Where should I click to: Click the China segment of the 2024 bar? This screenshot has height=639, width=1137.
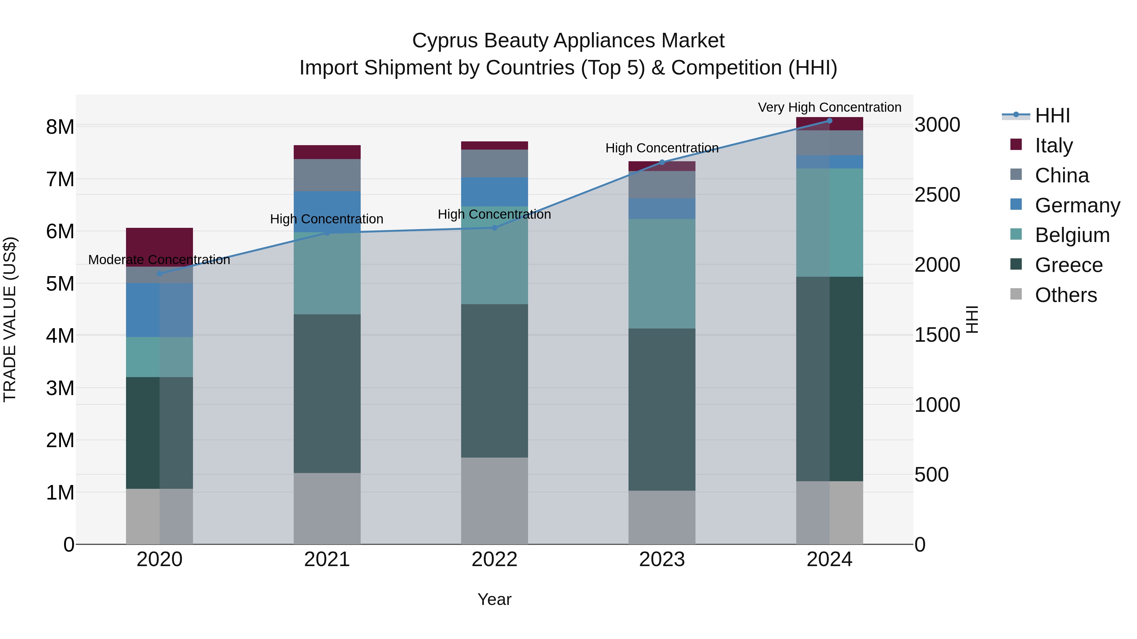pyautogui.click(x=829, y=143)
